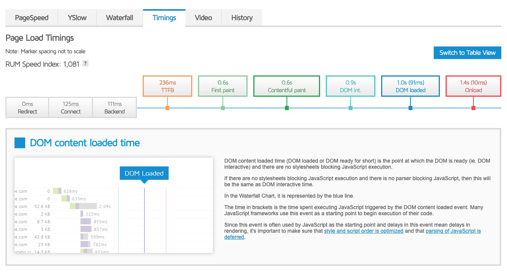Open the PageSpeed tab

point(31,18)
